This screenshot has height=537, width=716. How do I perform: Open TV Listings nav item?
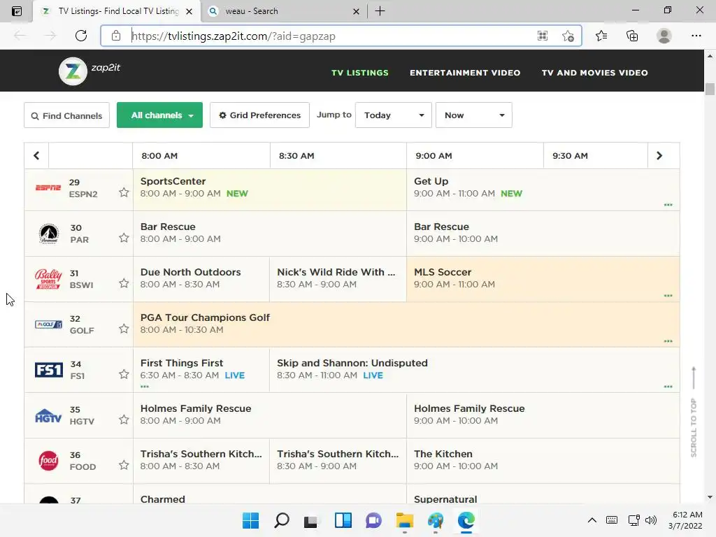(x=360, y=73)
